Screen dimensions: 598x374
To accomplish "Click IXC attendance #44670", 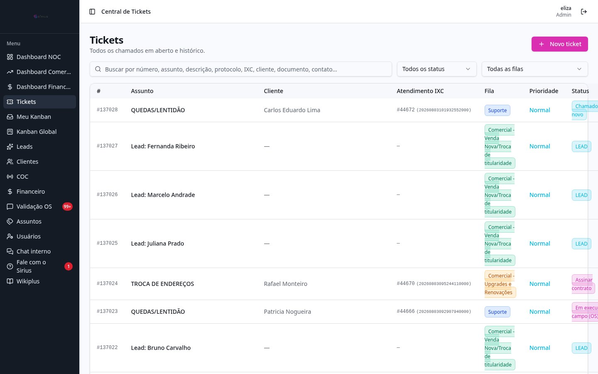I will 434,284.
